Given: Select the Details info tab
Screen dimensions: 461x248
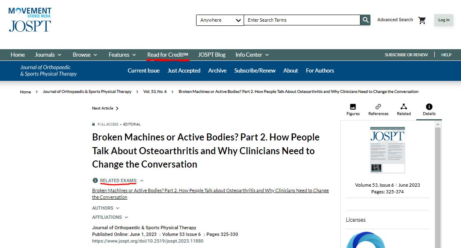Looking at the screenshot, I should point(429,110).
